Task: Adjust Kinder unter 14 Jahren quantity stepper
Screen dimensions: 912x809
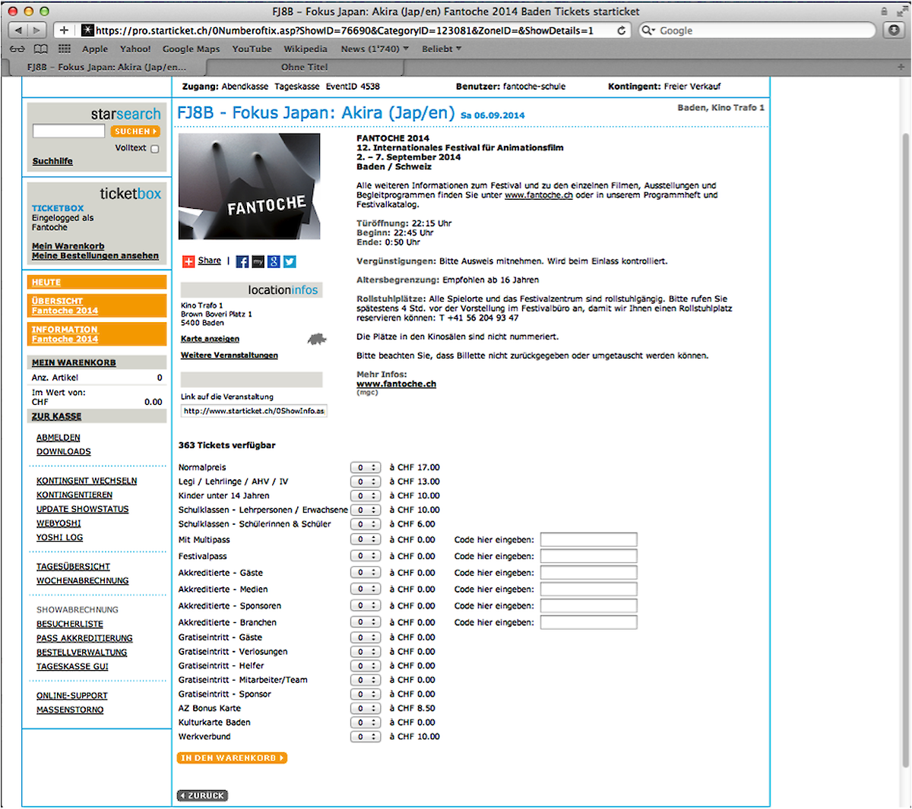Action: coord(366,496)
